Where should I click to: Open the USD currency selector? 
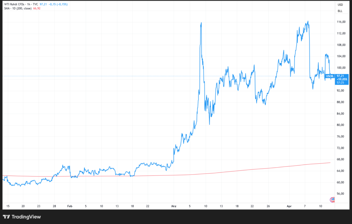click(x=340, y=5)
